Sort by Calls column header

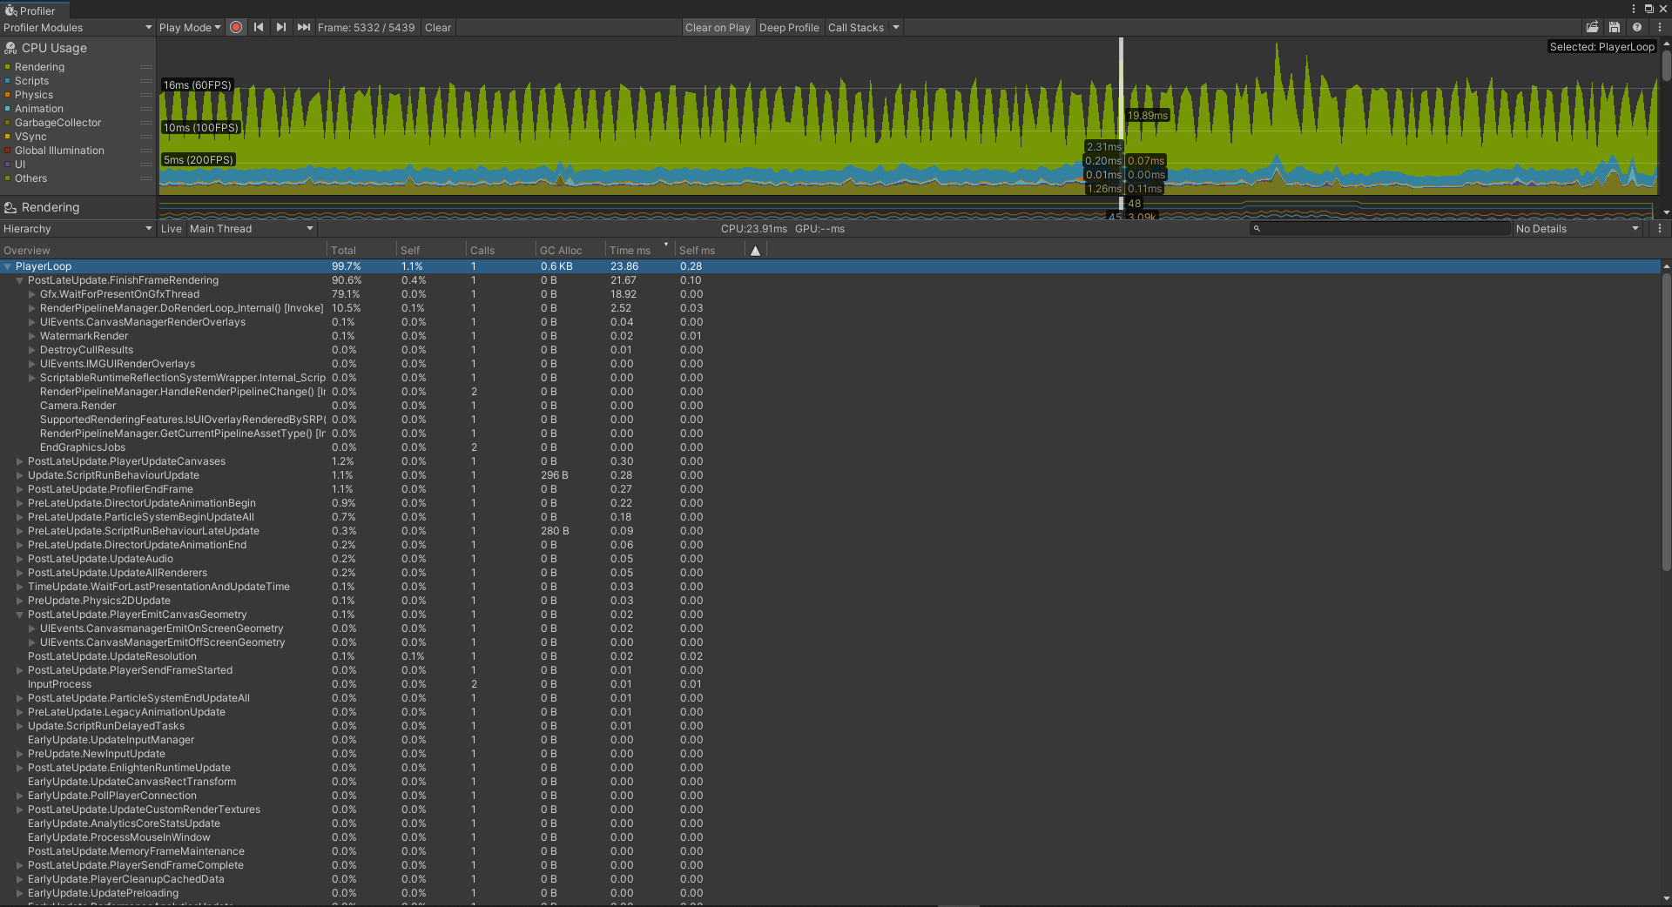point(500,251)
